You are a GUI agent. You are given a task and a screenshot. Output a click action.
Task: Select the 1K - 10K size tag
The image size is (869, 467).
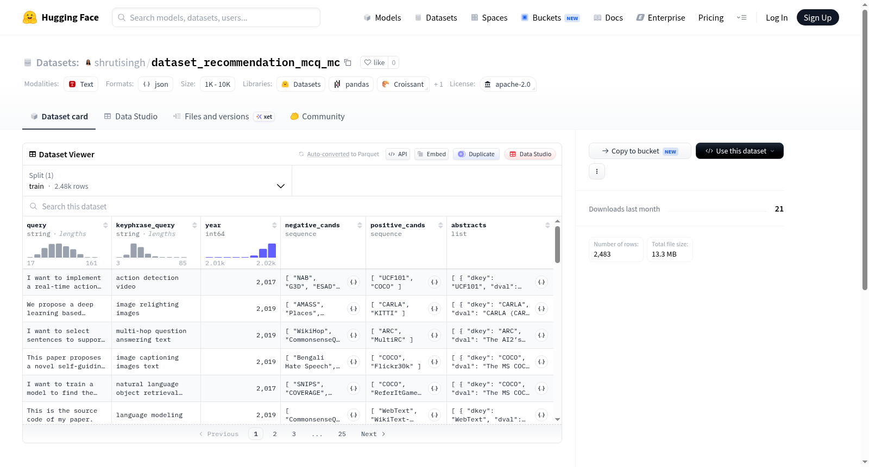click(x=217, y=84)
